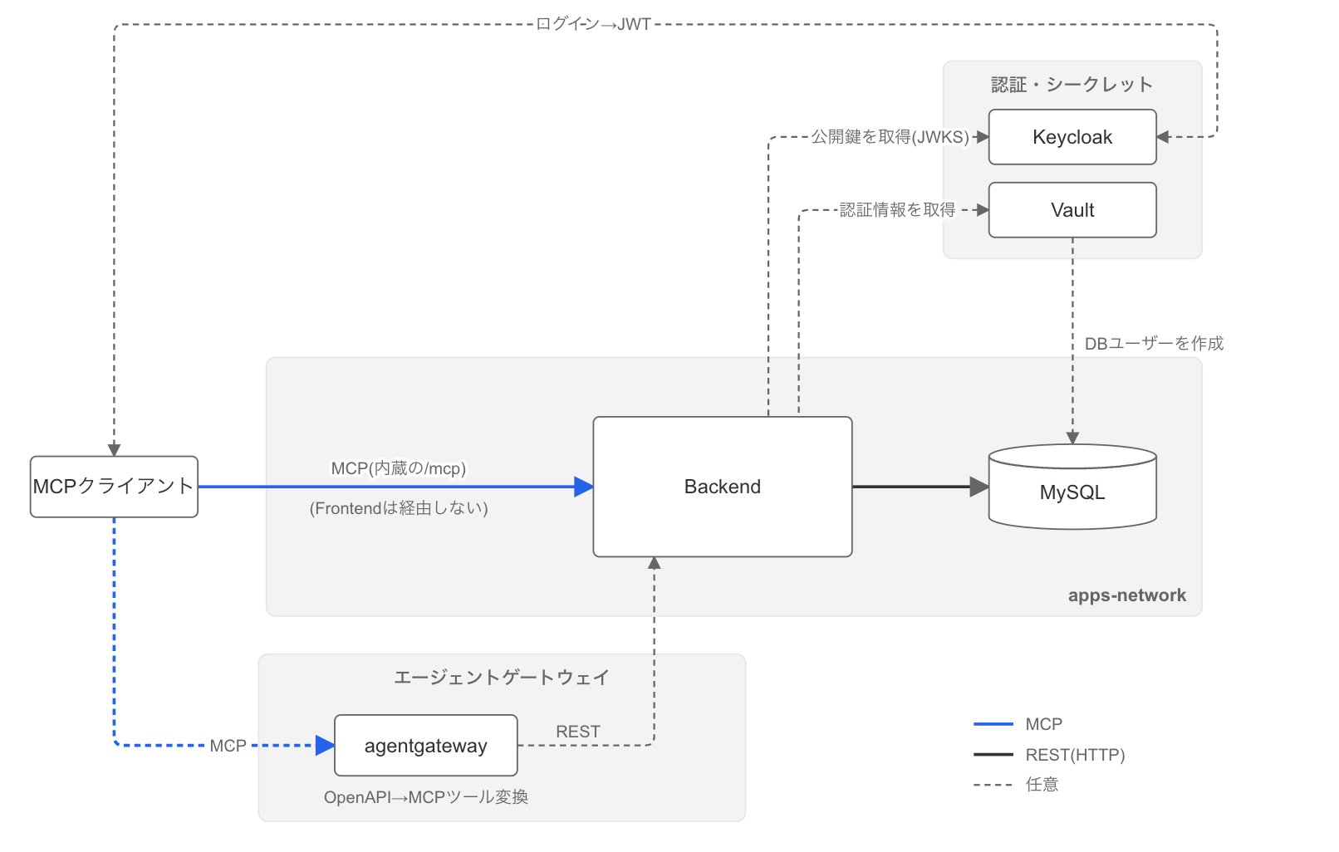Click the Keycloak node box
This screenshot has width=1339, height=852.
[1072, 137]
